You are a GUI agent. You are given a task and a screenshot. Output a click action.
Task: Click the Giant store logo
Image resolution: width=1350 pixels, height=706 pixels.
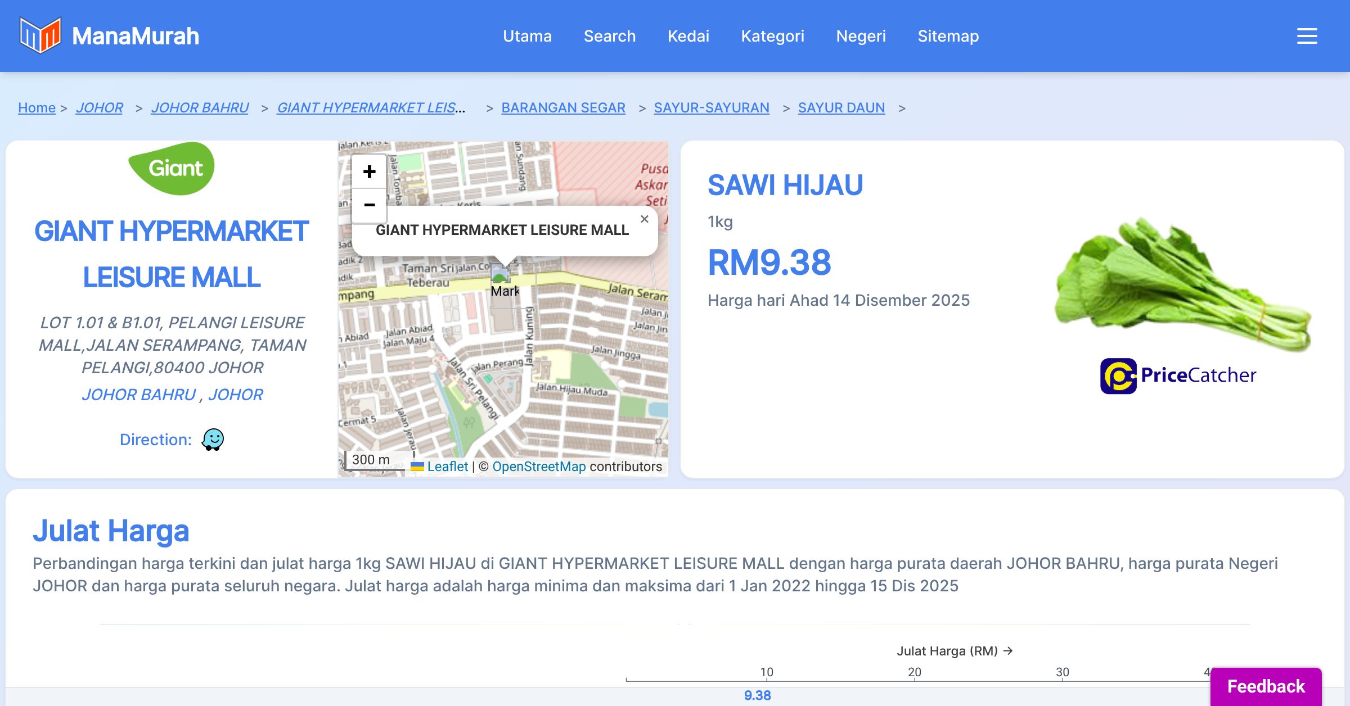172,168
